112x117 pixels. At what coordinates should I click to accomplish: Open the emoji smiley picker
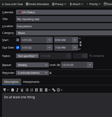(x=60, y=90)
